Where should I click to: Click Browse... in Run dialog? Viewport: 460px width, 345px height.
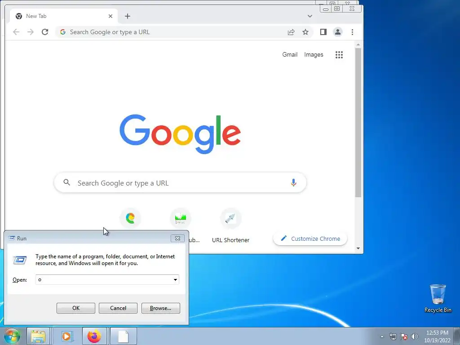160,308
